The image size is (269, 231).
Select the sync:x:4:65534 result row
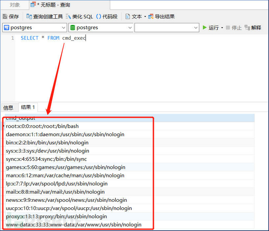pyautogui.click(x=129, y=159)
